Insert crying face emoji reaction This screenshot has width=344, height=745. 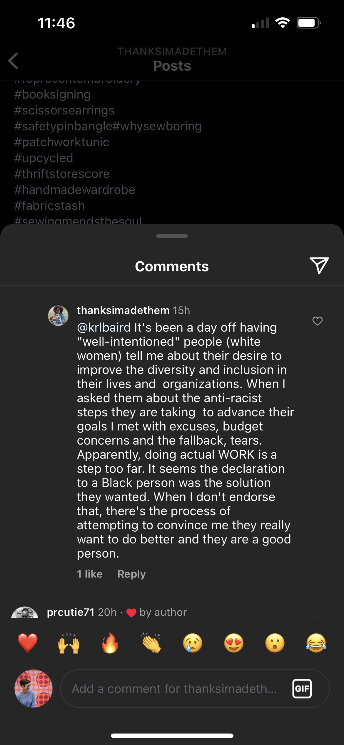click(x=193, y=643)
